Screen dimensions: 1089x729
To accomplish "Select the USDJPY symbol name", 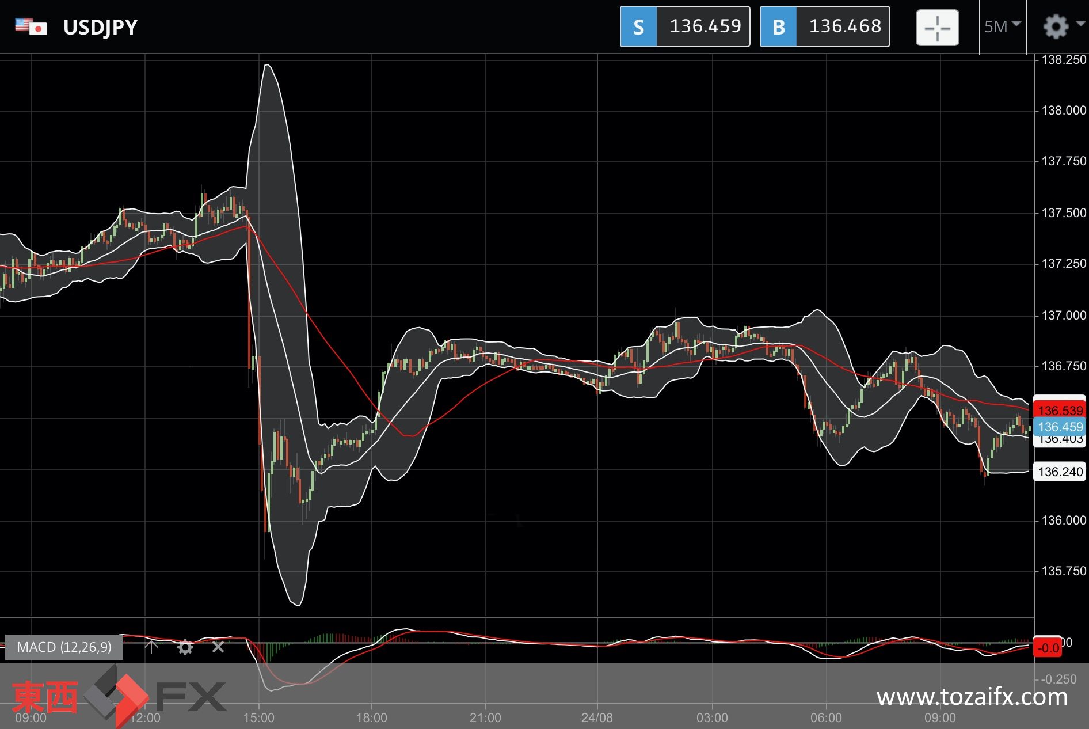I will point(100,27).
